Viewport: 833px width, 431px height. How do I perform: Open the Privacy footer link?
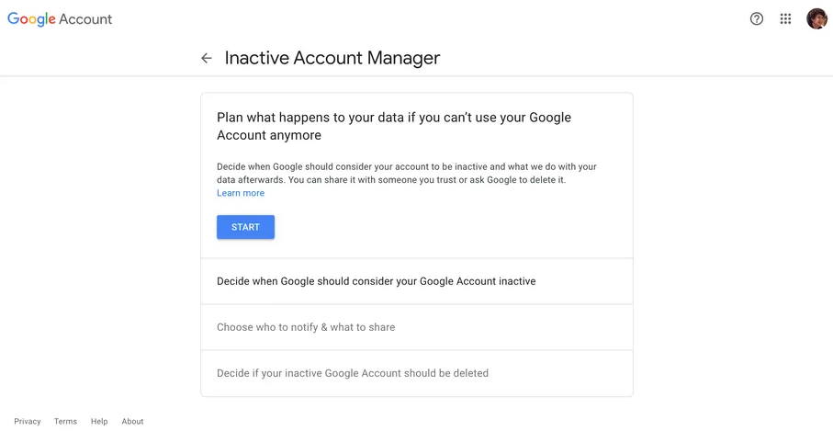click(28, 421)
